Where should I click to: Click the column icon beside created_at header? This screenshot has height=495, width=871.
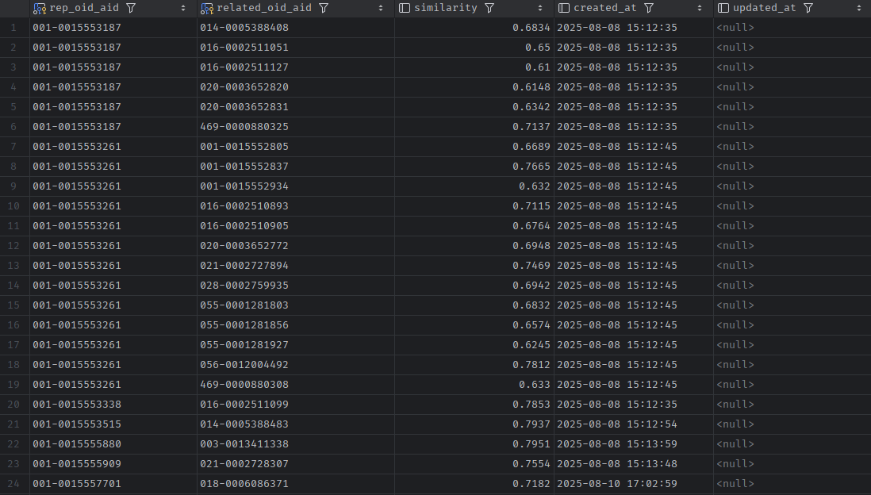pos(564,8)
